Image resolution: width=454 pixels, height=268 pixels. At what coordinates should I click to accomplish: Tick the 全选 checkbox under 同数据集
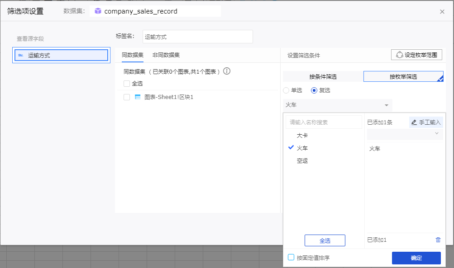pos(127,84)
